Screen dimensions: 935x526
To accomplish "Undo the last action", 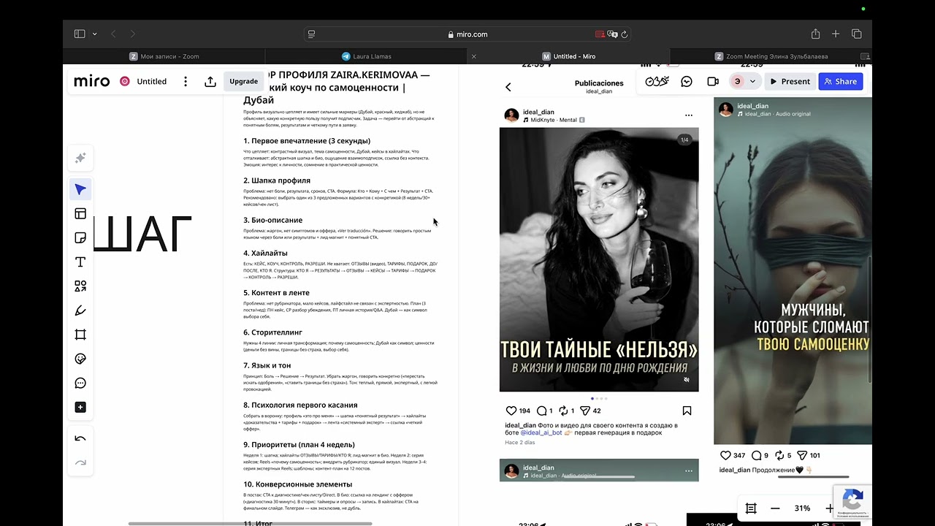I will pyautogui.click(x=80, y=438).
